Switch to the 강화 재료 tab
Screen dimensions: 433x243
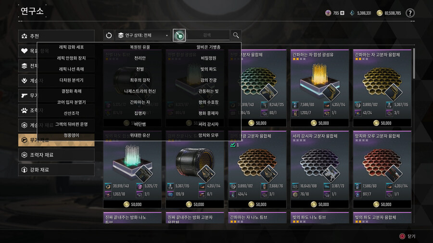click(56, 170)
